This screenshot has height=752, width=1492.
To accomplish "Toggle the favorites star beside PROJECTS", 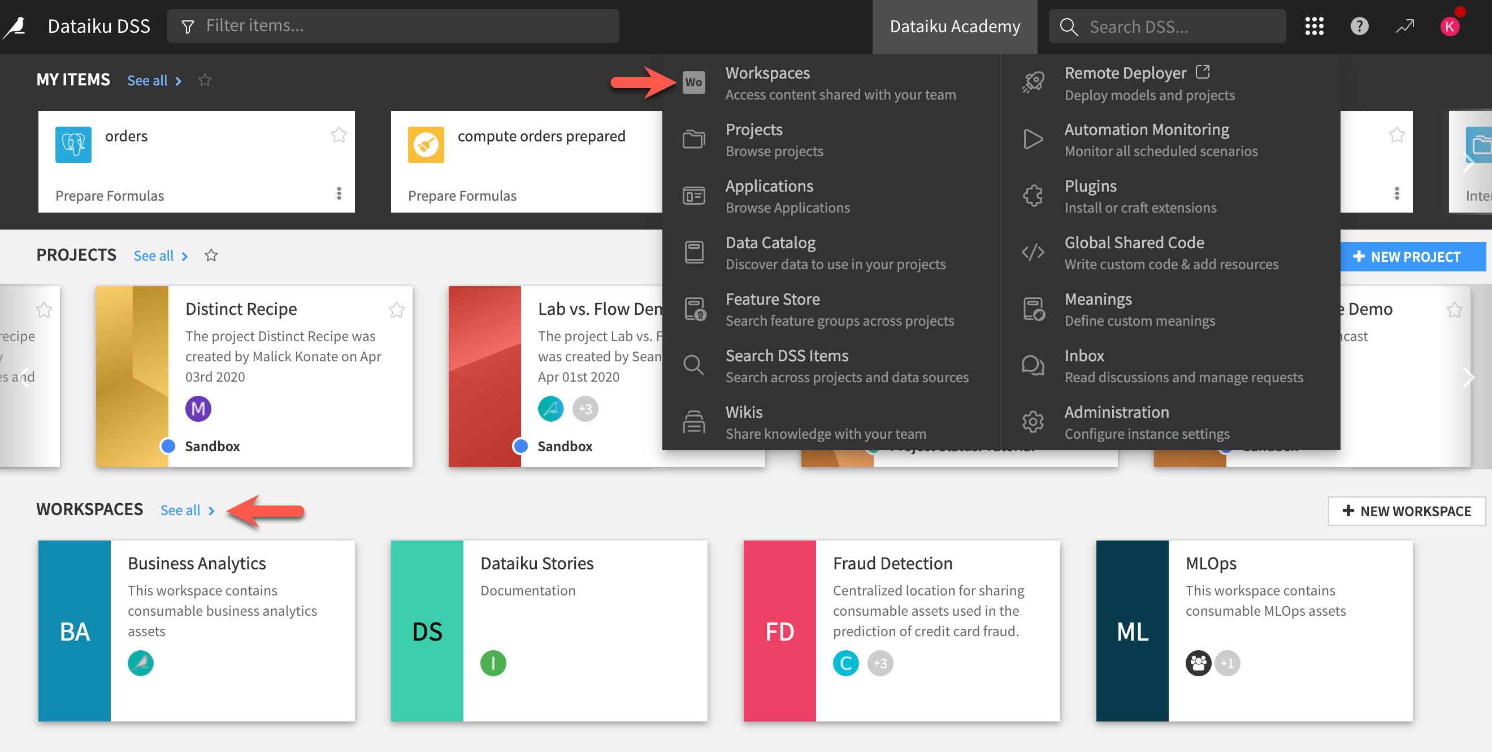I will 211,255.
